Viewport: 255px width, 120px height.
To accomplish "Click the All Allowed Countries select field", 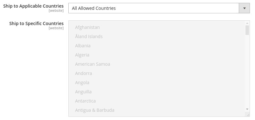I will (x=159, y=8).
